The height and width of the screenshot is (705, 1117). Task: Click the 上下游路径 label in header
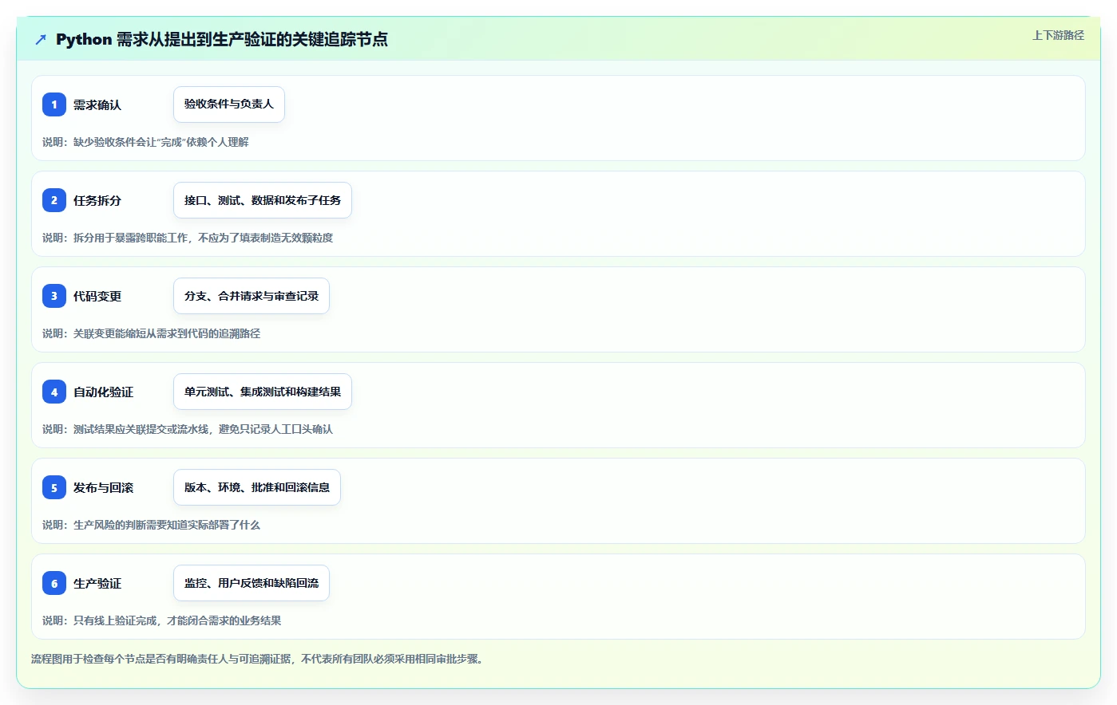coord(1058,35)
